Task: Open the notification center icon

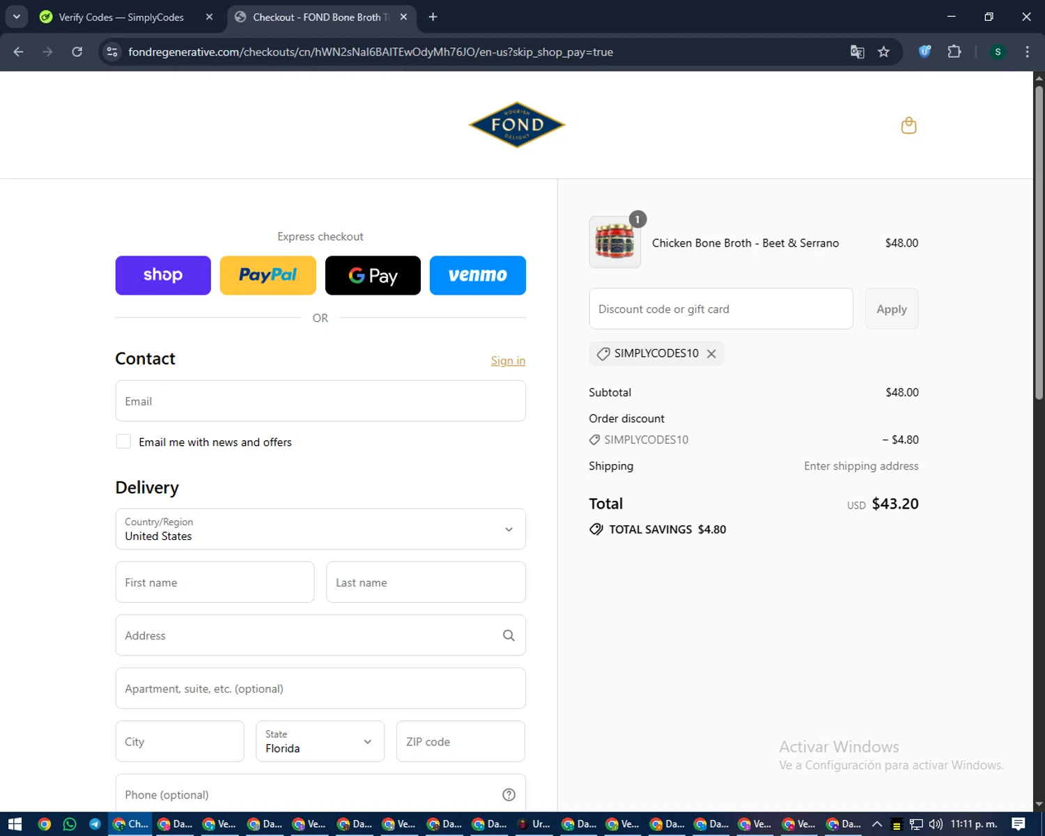Action: (x=1019, y=824)
